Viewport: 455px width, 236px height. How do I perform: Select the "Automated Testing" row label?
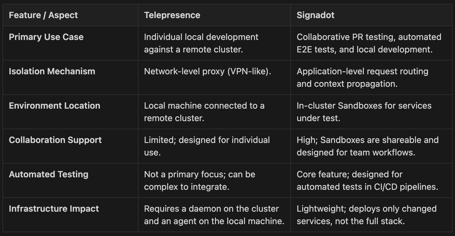point(49,174)
